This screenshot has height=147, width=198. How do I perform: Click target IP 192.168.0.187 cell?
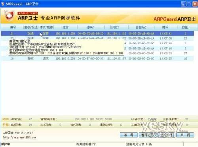pyautogui.click(x=116, y=58)
